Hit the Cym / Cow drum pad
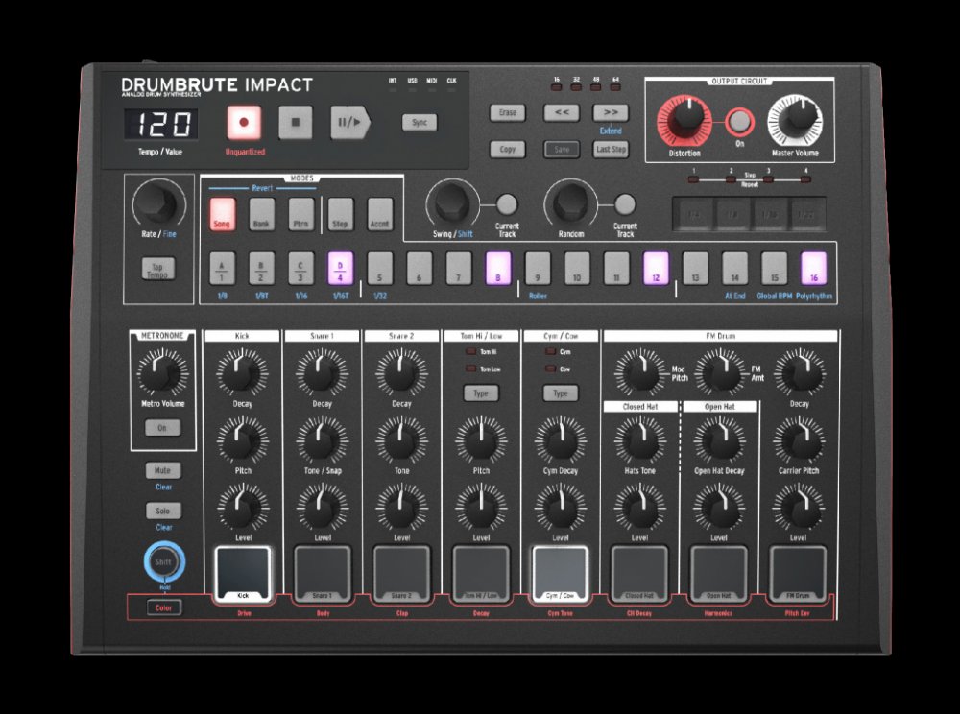Image resolution: width=960 pixels, height=714 pixels. click(x=560, y=574)
